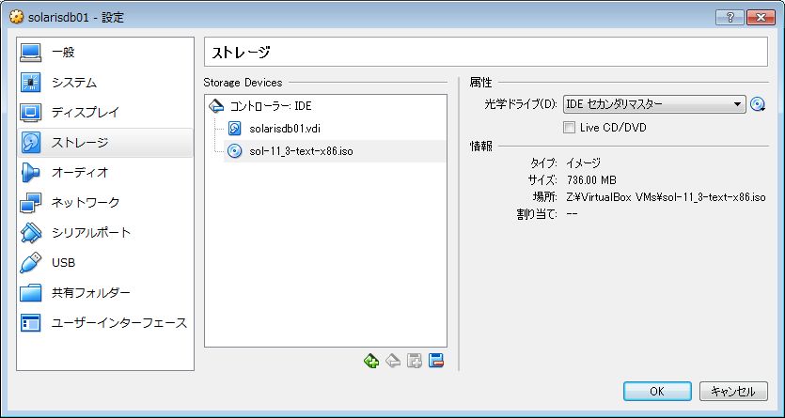Select the USB settings category label
Viewport: 785px width, 418px height.
tap(64, 262)
